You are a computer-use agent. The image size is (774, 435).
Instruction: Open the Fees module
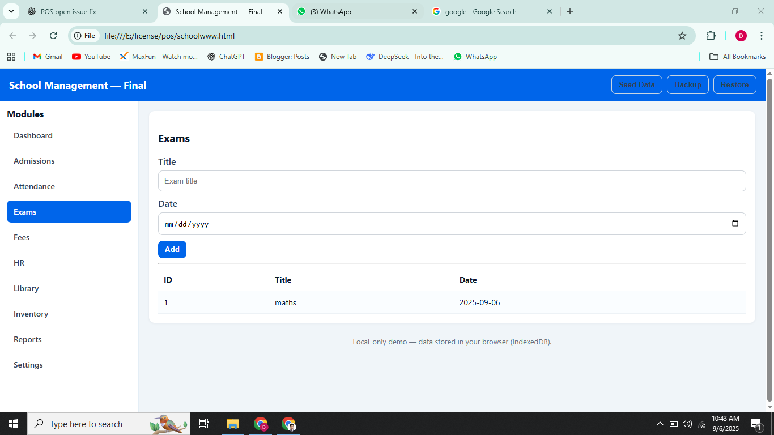click(22, 237)
